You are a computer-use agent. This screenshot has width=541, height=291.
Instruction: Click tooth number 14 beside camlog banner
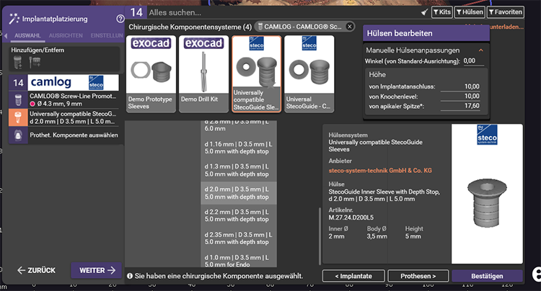(18, 83)
